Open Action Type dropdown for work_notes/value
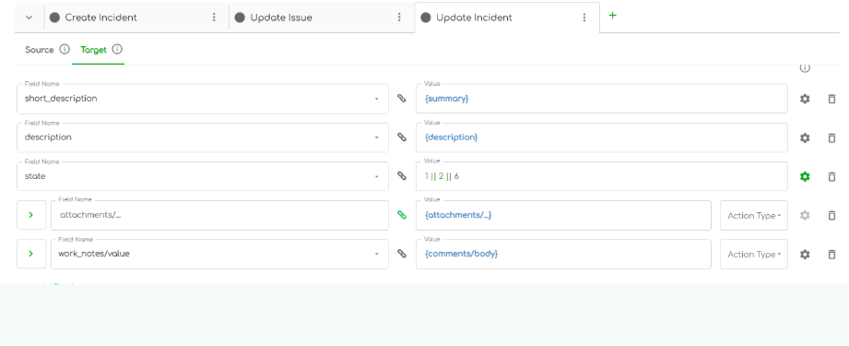849x346 pixels. [x=754, y=254]
